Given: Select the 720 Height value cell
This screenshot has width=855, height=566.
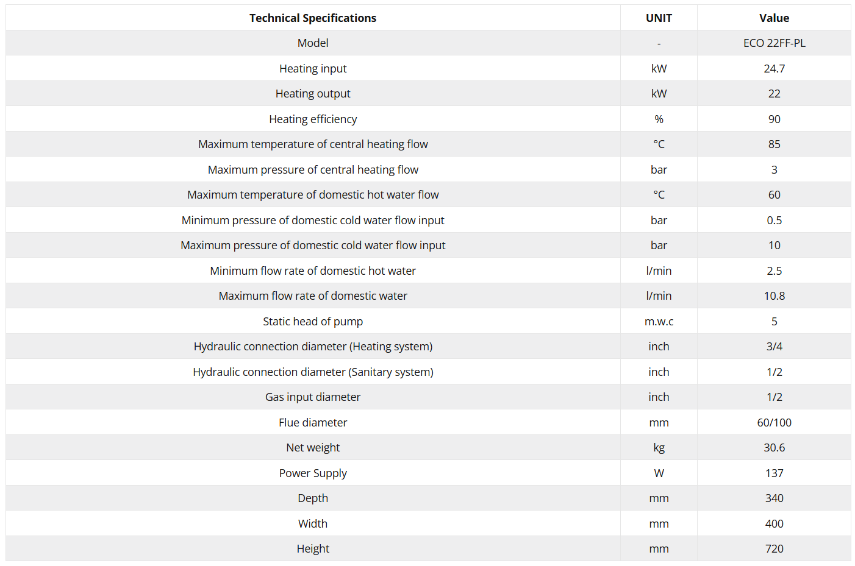Looking at the screenshot, I should click(x=774, y=548).
